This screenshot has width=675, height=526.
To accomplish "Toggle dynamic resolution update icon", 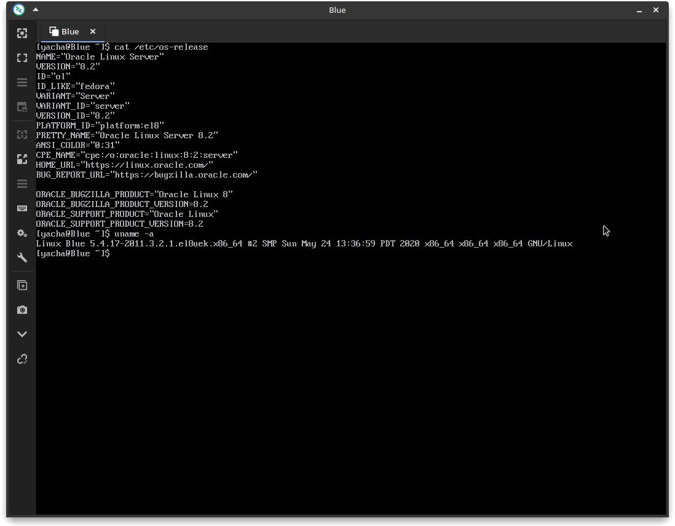I will coord(22,135).
